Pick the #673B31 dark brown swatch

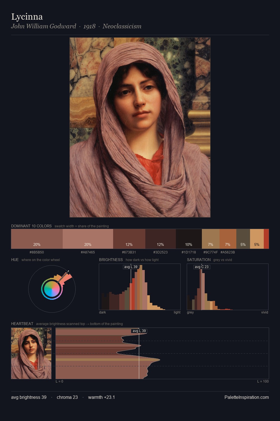coord(129,239)
